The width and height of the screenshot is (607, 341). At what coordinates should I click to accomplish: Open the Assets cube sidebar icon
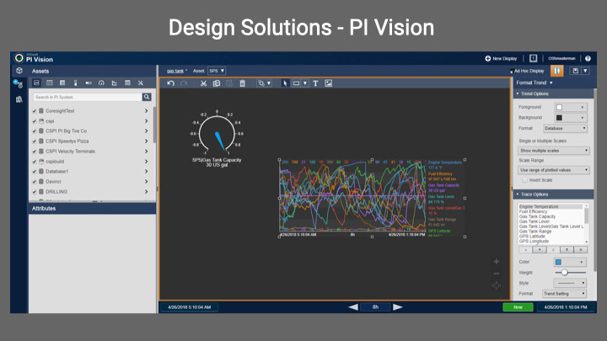coord(19,71)
